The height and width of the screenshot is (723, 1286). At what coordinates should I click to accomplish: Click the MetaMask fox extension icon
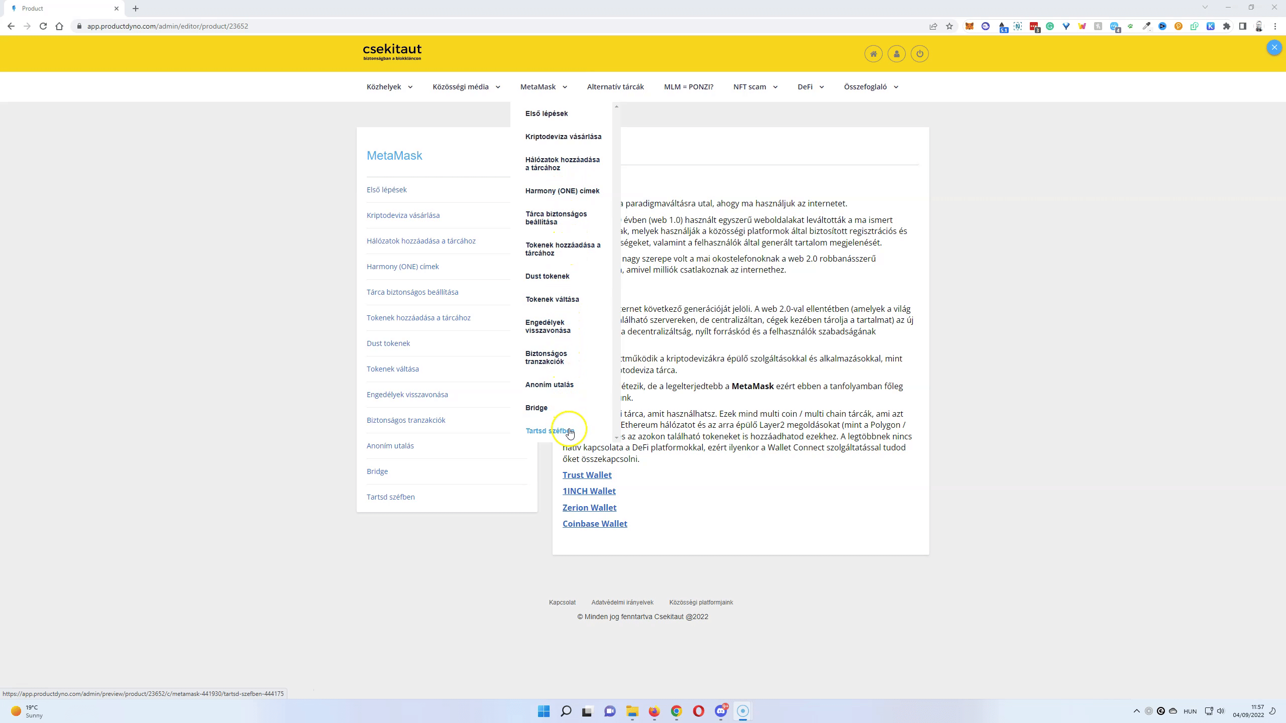point(970,26)
